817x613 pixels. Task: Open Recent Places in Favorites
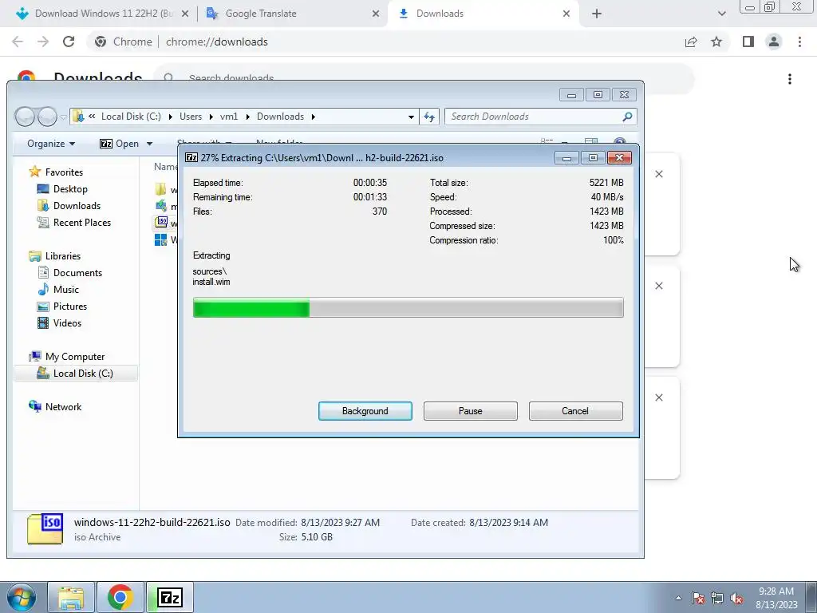coord(74,223)
